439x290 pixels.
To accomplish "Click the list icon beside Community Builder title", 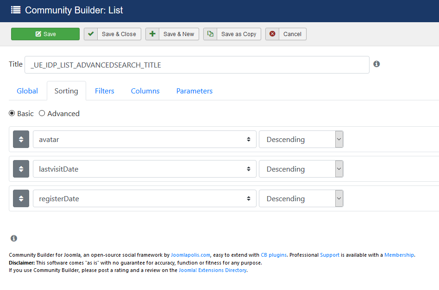I will pyautogui.click(x=16, y=10).
